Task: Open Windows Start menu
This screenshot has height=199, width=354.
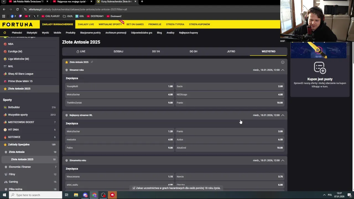Action: (4, 195)
